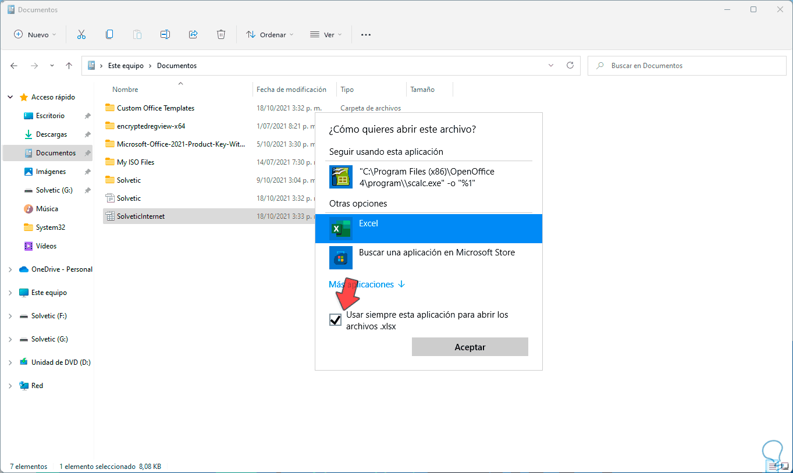The width and height of the screenshot is (793, 473).
Task: Open the Nuevo dropdown menu
Action: (x=35, y=35)
